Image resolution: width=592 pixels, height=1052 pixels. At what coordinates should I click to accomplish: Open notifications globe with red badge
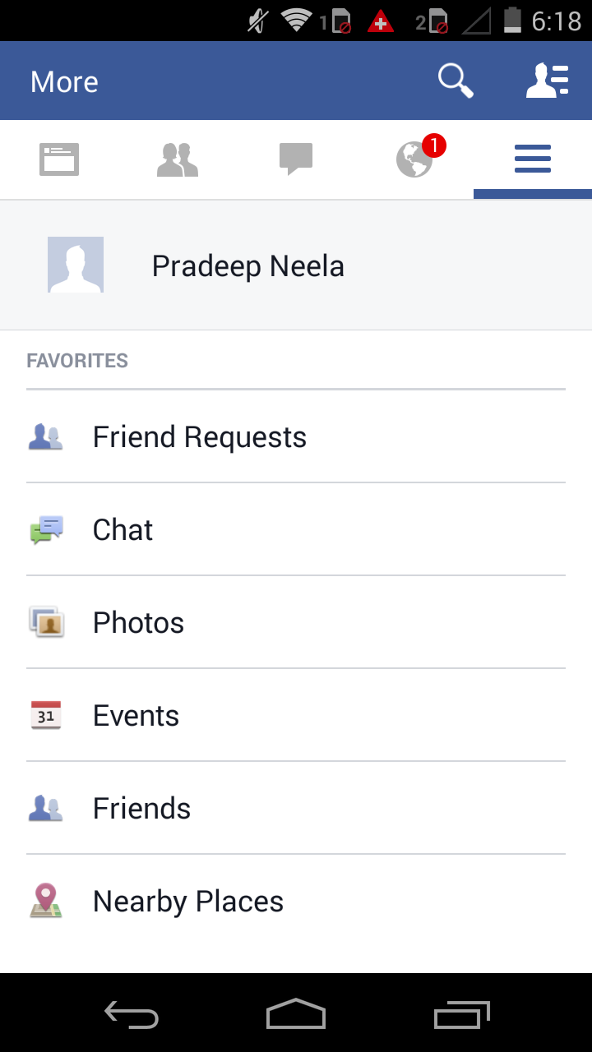point(415,159)
